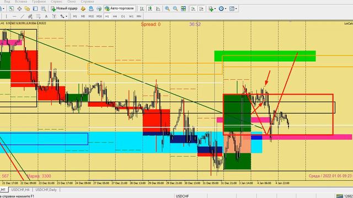
Task: Set timeframe to M5
Action: (83, 16)
